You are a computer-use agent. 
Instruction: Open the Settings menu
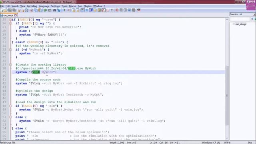click(55, 6)
